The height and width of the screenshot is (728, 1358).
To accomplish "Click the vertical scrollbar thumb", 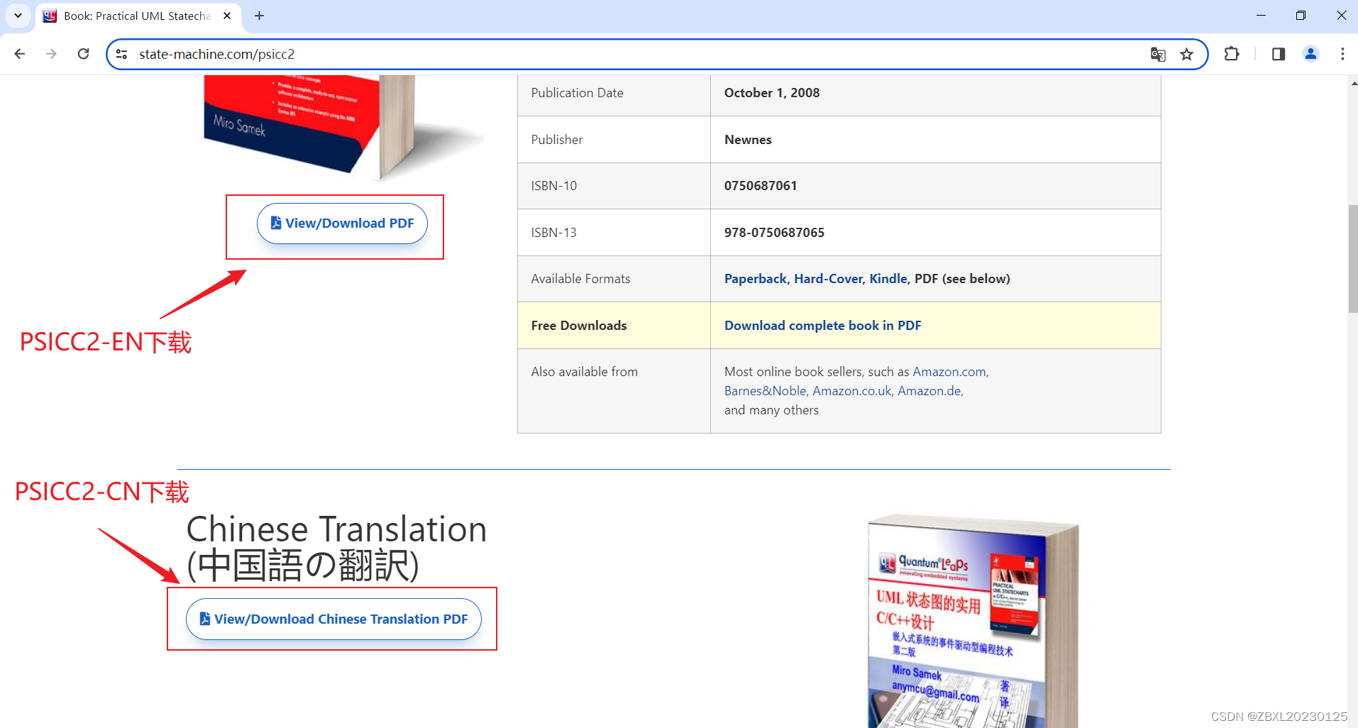I will tap(1352, 259).
